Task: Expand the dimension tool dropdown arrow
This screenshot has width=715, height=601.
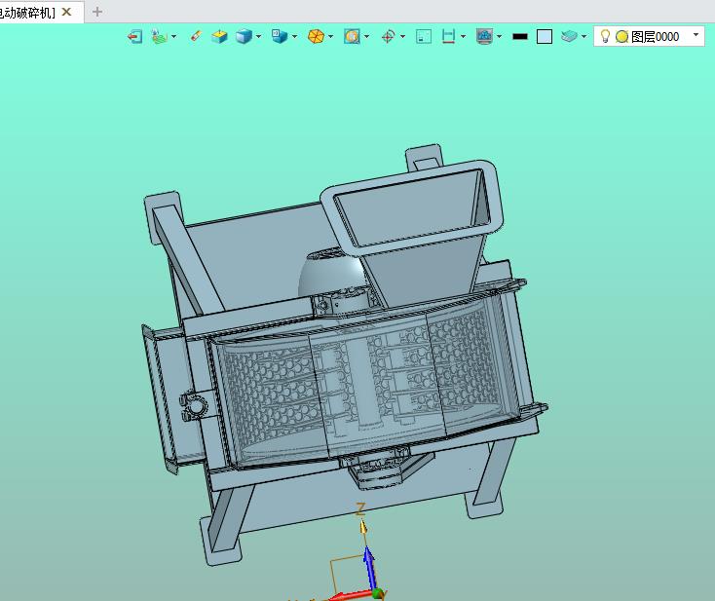Action: click(464, 36)
